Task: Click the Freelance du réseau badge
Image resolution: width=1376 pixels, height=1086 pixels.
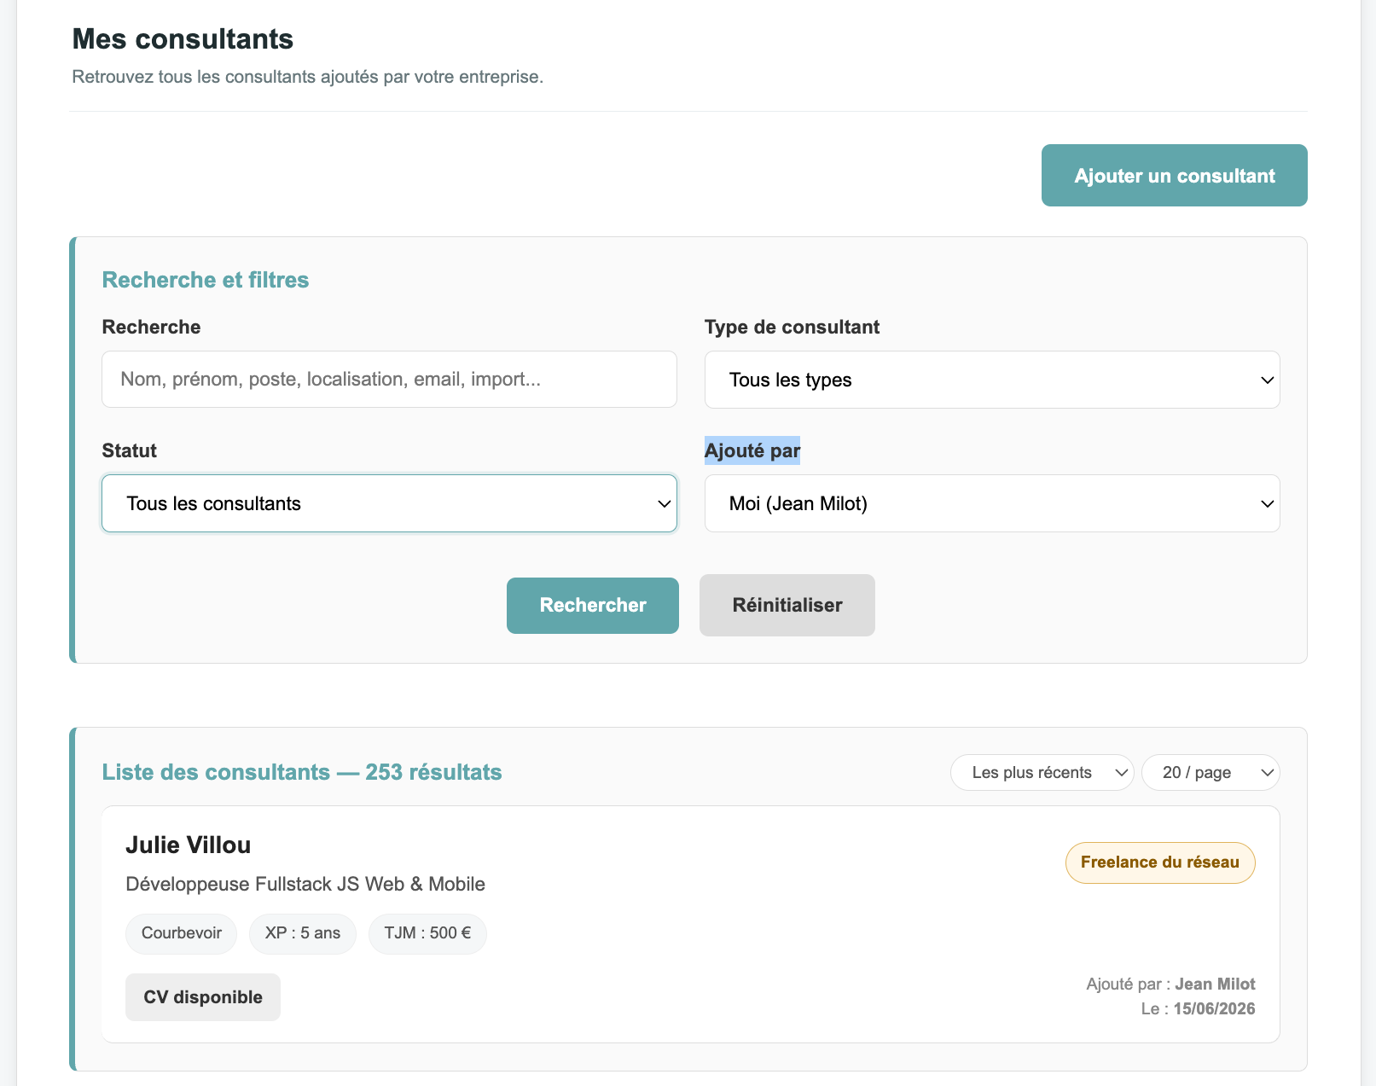Action: click(x=1160, y=862)
